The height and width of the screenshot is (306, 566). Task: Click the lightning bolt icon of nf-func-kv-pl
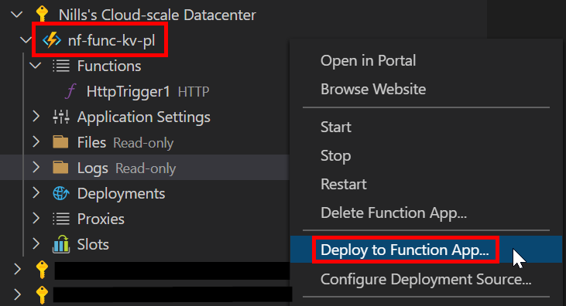[x=52, y=40]
